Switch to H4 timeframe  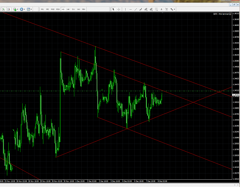(68, 9)
